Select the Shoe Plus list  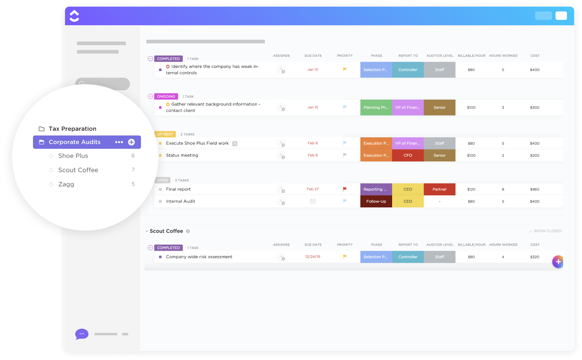73,156
